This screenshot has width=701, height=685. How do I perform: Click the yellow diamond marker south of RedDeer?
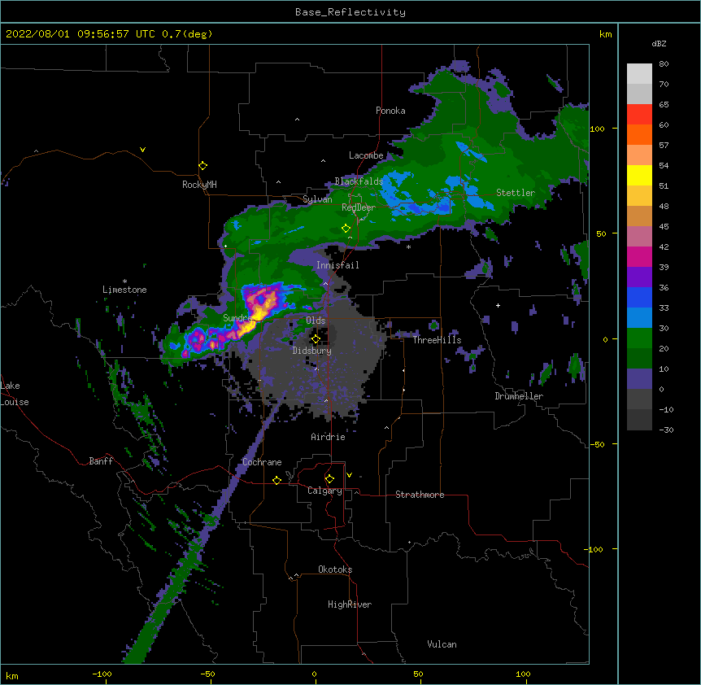pos(346,229)
